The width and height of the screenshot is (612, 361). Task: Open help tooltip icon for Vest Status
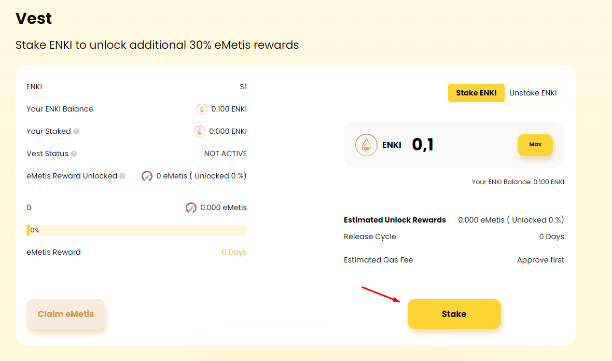pos(74,154)
